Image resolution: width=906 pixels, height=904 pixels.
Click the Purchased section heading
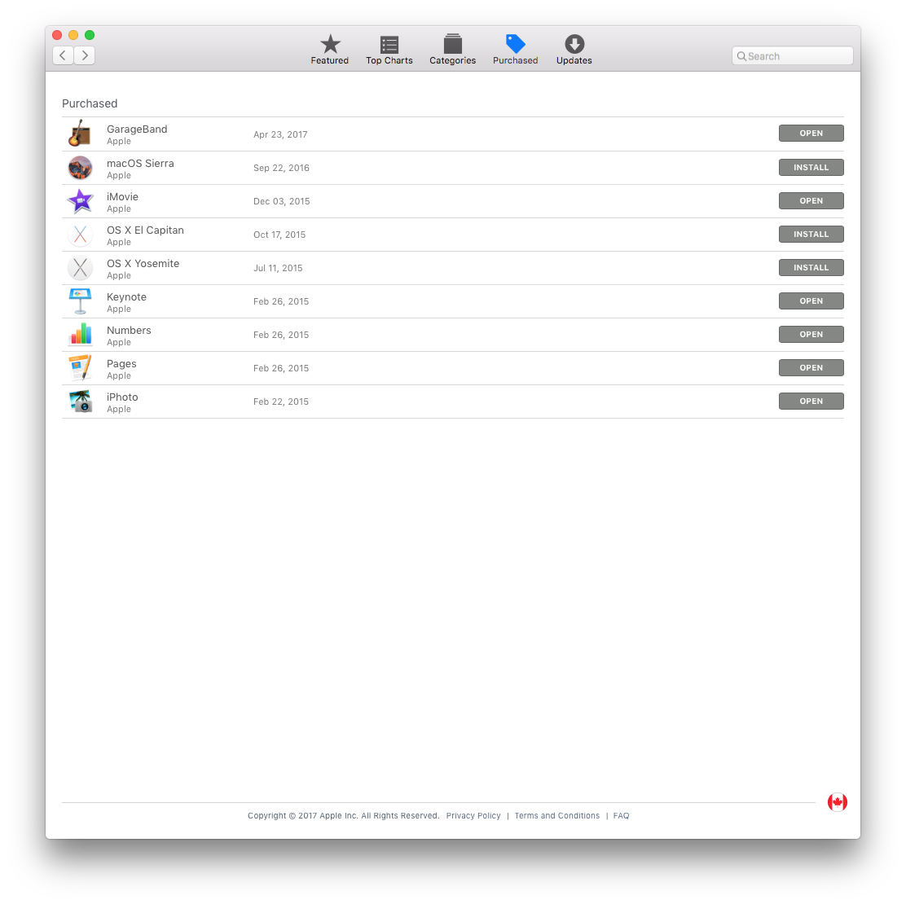click(90, 104)
